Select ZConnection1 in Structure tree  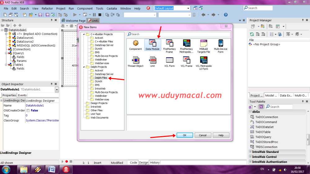pyautogui.click(x=21, y=49)
